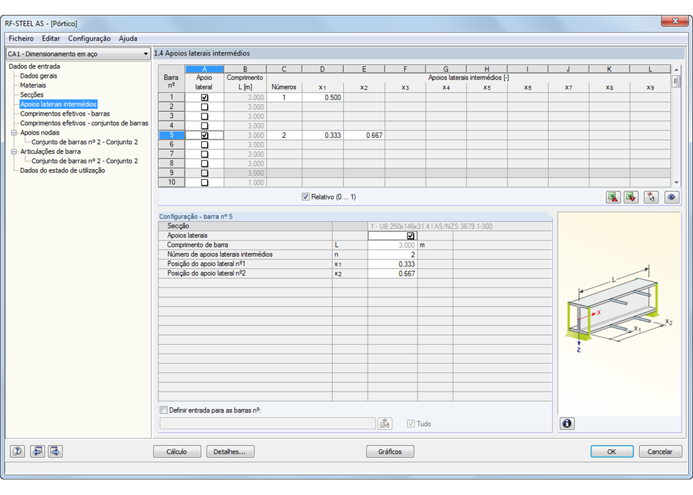Click x2 position value 0.667 in configuration
Image resolution: width=693 pixels, height=495 pixels.
[x=393, y=274]
